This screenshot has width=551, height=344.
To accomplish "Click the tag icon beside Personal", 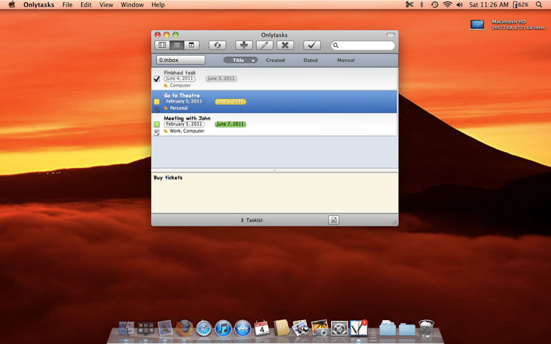I will tap(166, 108).
